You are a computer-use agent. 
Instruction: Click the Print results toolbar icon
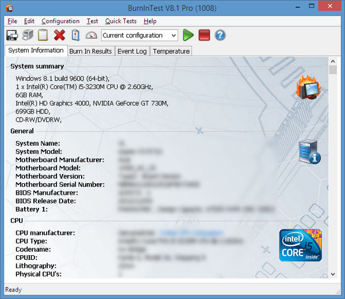pos(28,35)
